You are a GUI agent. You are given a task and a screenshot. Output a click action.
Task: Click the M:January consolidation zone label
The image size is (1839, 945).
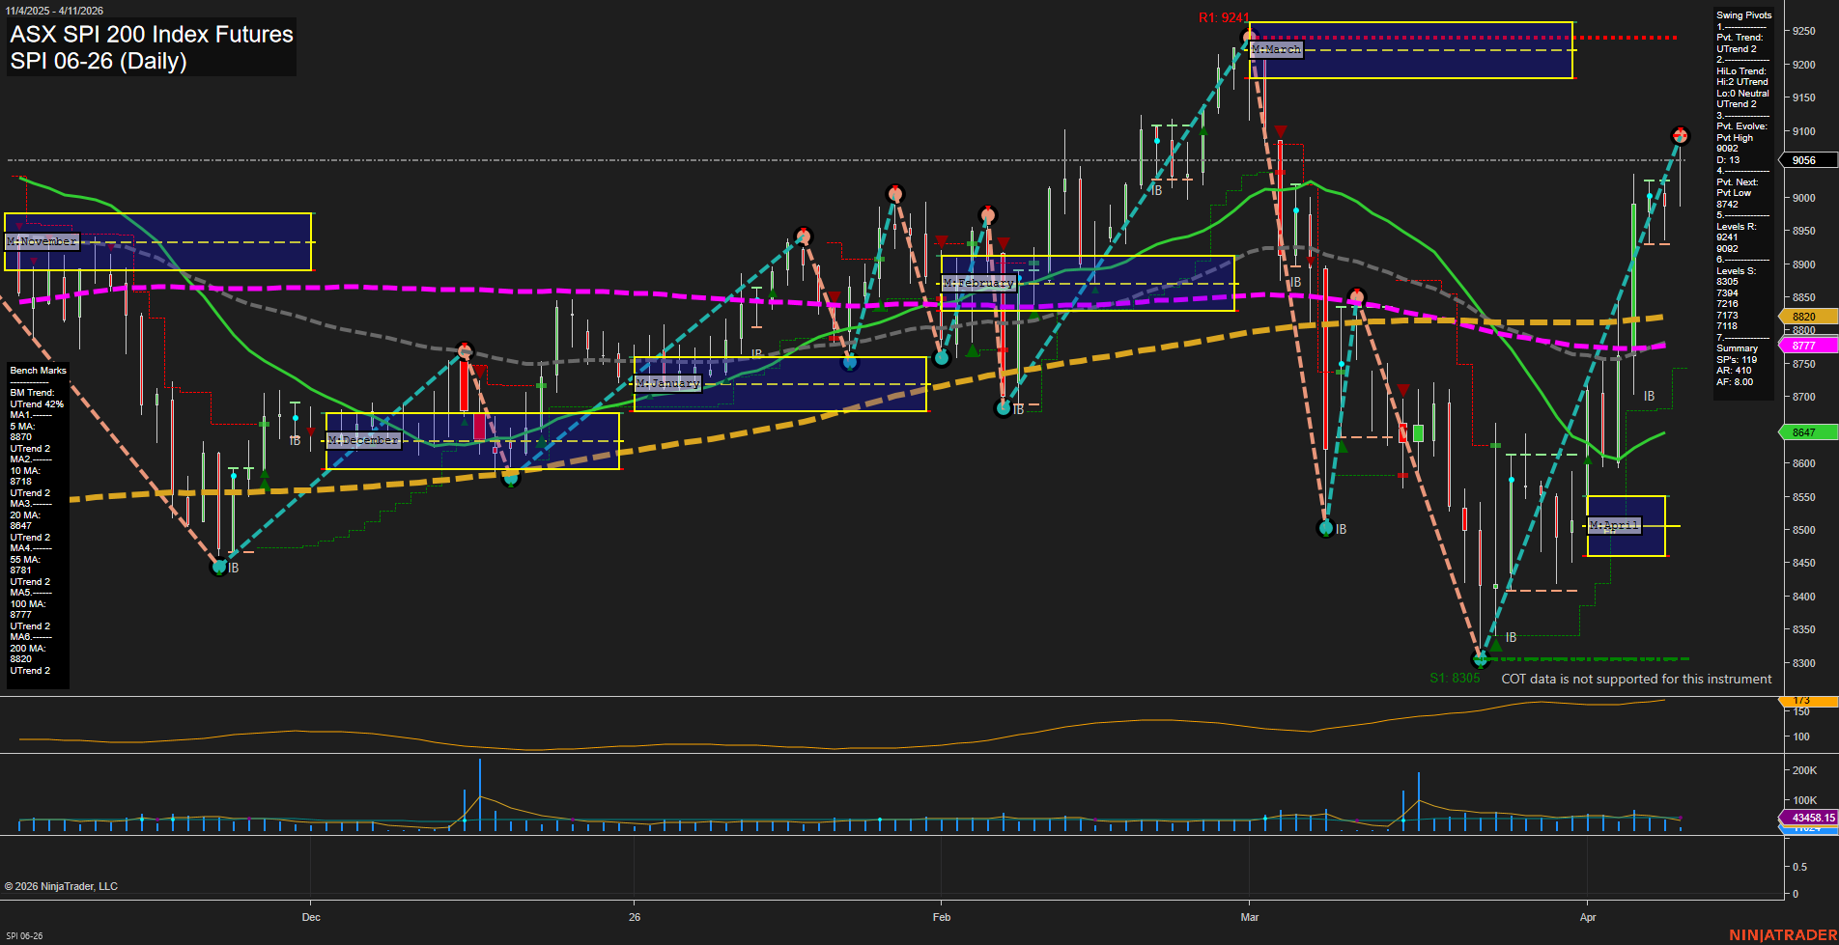tap(669, 383)
